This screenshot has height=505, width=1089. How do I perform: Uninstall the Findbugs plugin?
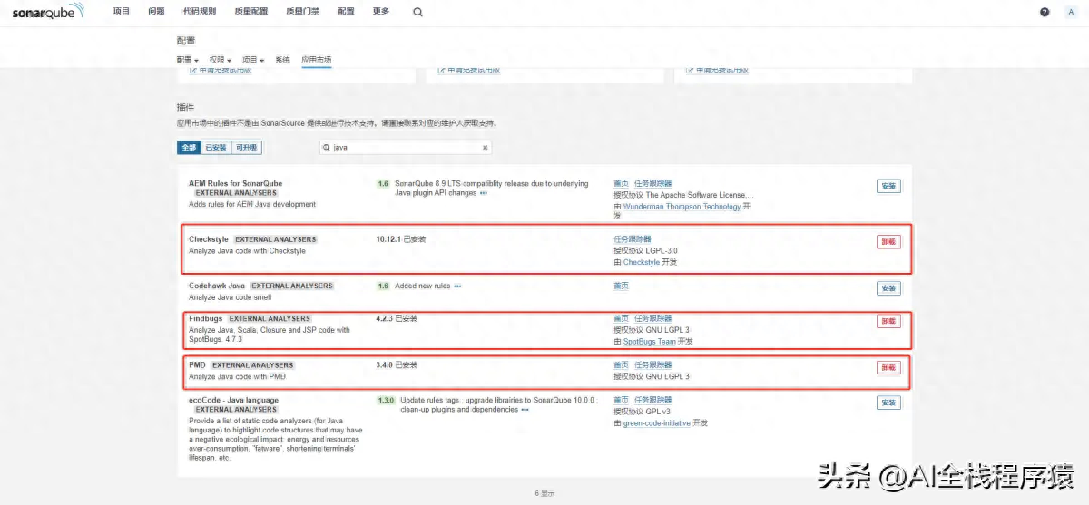tap(888, 321)
